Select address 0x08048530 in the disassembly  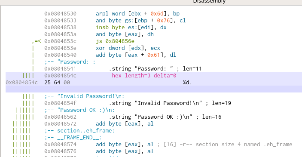point(60,14)
